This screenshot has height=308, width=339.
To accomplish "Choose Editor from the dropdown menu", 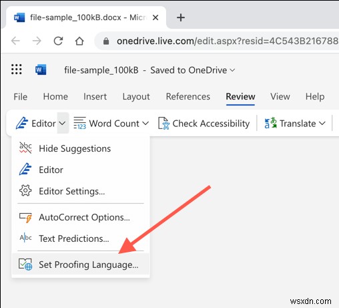I will pyautogui.click(x=81, y=170).
